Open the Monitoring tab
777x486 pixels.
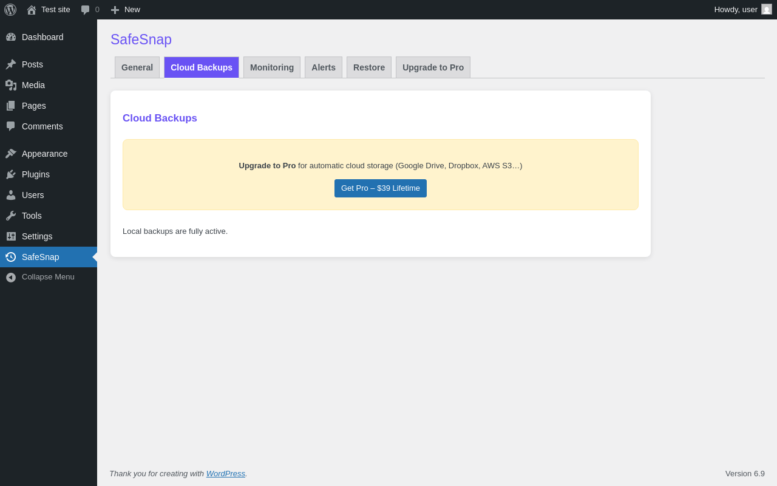(x=272, y=67)
